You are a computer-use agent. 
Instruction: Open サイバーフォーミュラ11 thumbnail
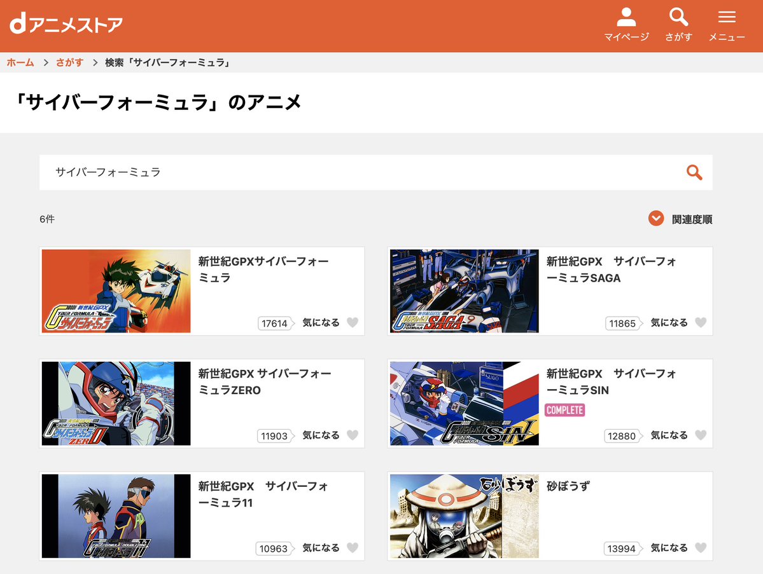click(116, 516)
